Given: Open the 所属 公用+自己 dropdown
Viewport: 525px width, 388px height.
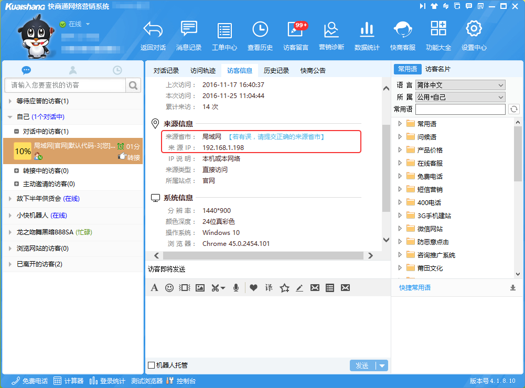Looking at the screenshot, I should click(460, 97).
